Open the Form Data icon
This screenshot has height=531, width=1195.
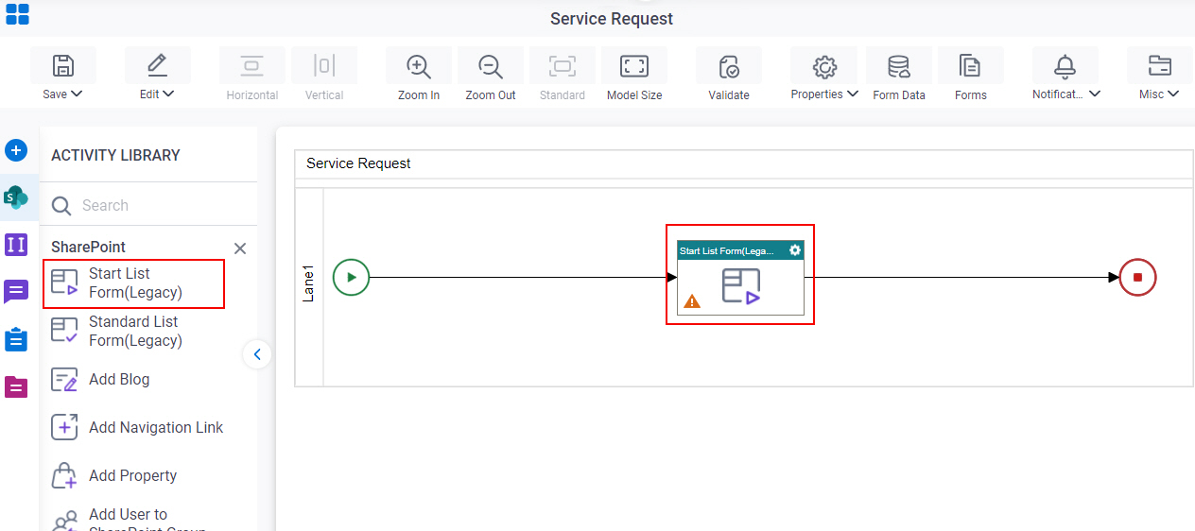898,66
